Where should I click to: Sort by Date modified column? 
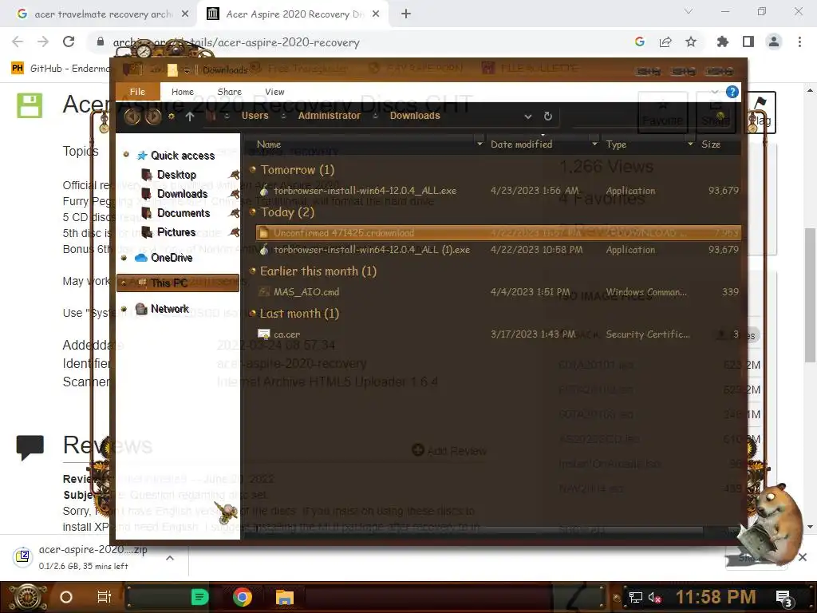[x=521, y=144]
